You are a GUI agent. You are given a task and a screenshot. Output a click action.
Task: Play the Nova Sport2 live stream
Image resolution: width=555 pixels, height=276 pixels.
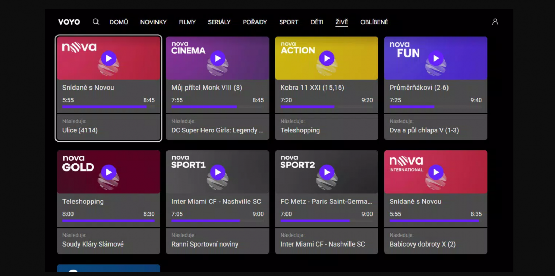[327, 172]
